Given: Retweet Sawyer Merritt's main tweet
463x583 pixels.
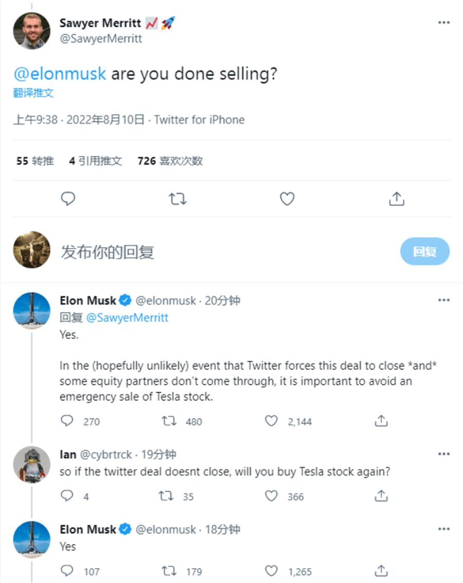Looking at the screenshot, I should (177, 199).
